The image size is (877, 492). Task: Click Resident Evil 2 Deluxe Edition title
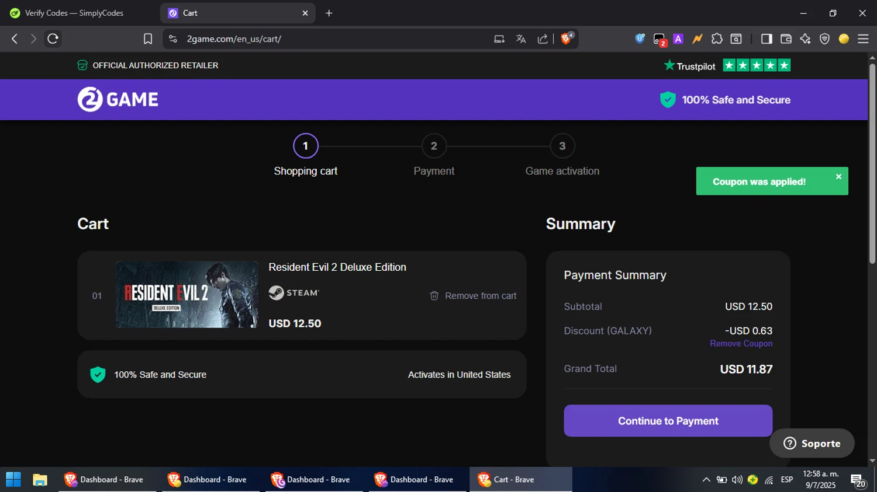tap(337, 267)
